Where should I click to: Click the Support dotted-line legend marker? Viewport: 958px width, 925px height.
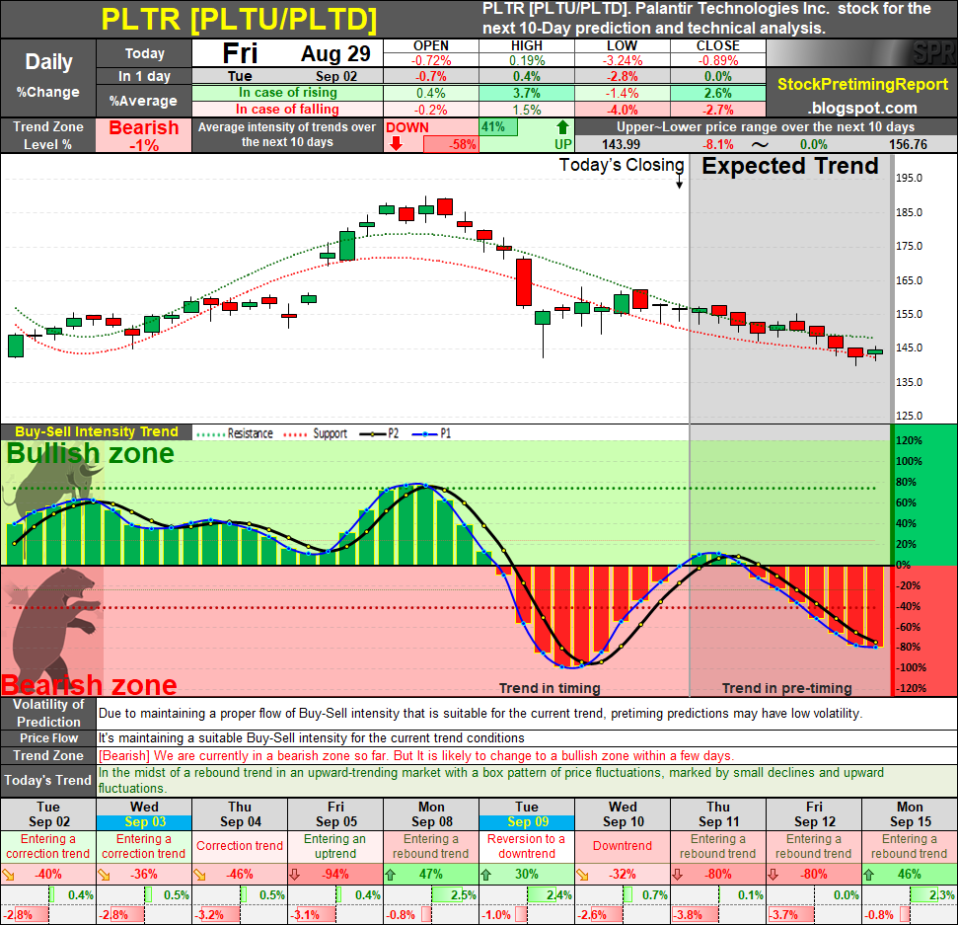point(295,434)
